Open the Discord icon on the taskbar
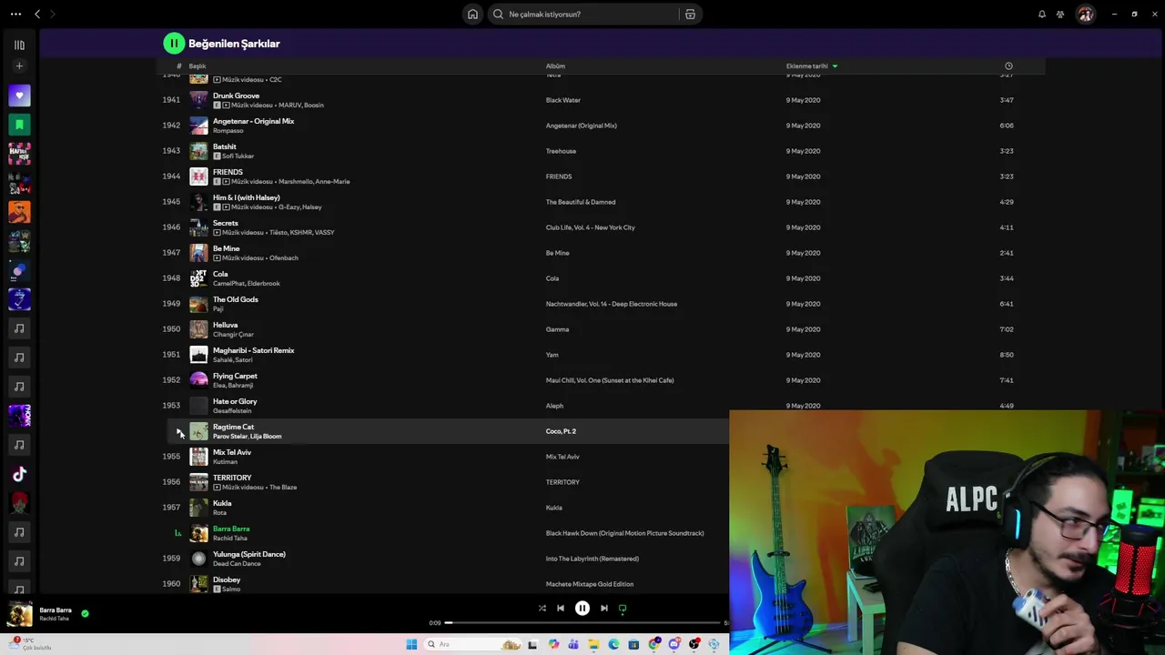 pyautogui.click(x=674, y=644)
